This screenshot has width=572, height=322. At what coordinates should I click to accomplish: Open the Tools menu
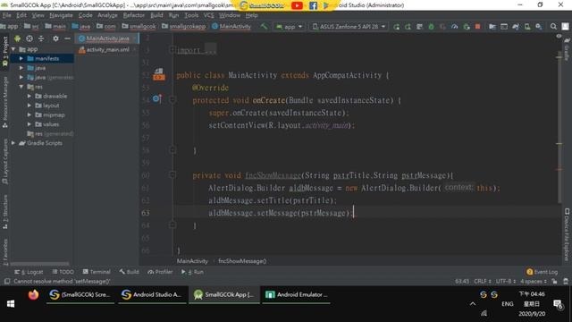click(191, 15)
